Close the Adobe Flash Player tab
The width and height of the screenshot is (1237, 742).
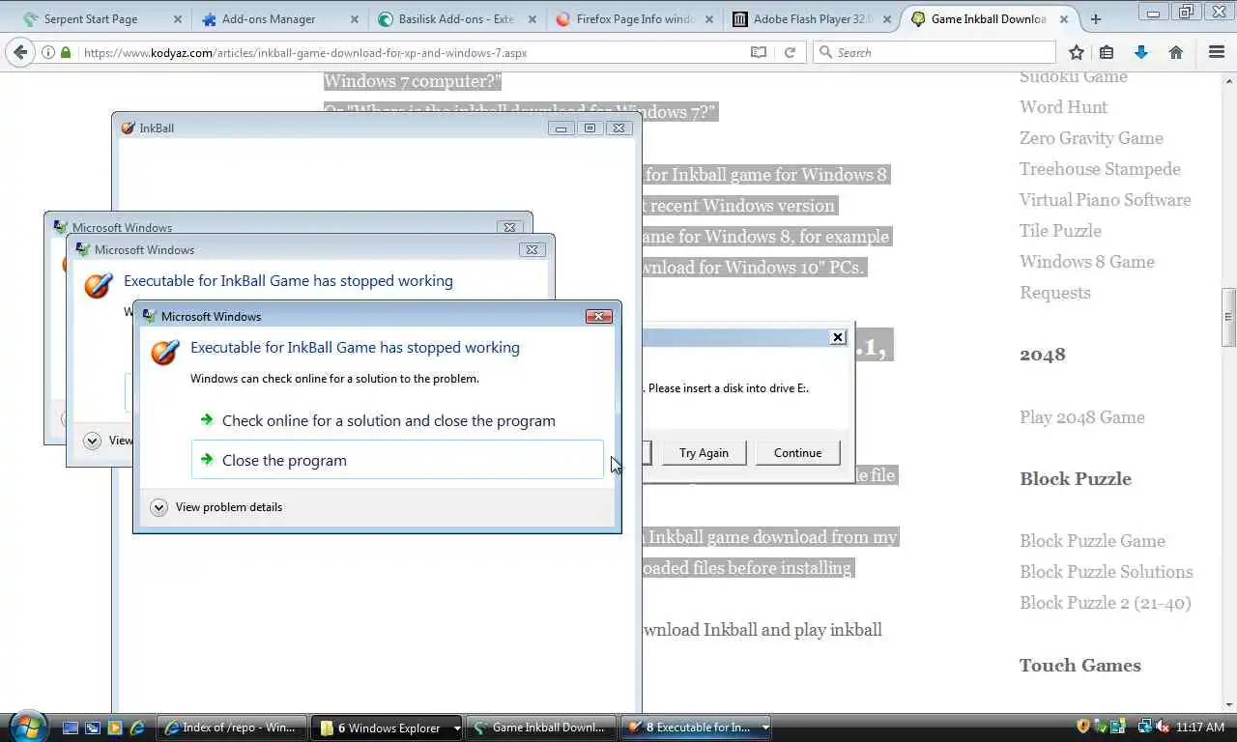click(x=885, y=19)
